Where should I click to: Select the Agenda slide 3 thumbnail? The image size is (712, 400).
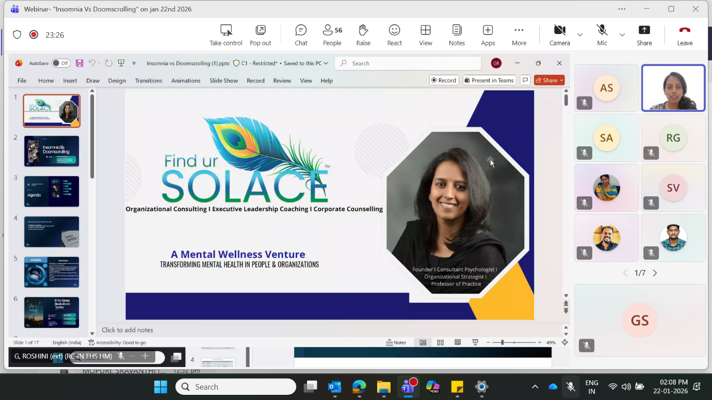click(x=52, y=191)
